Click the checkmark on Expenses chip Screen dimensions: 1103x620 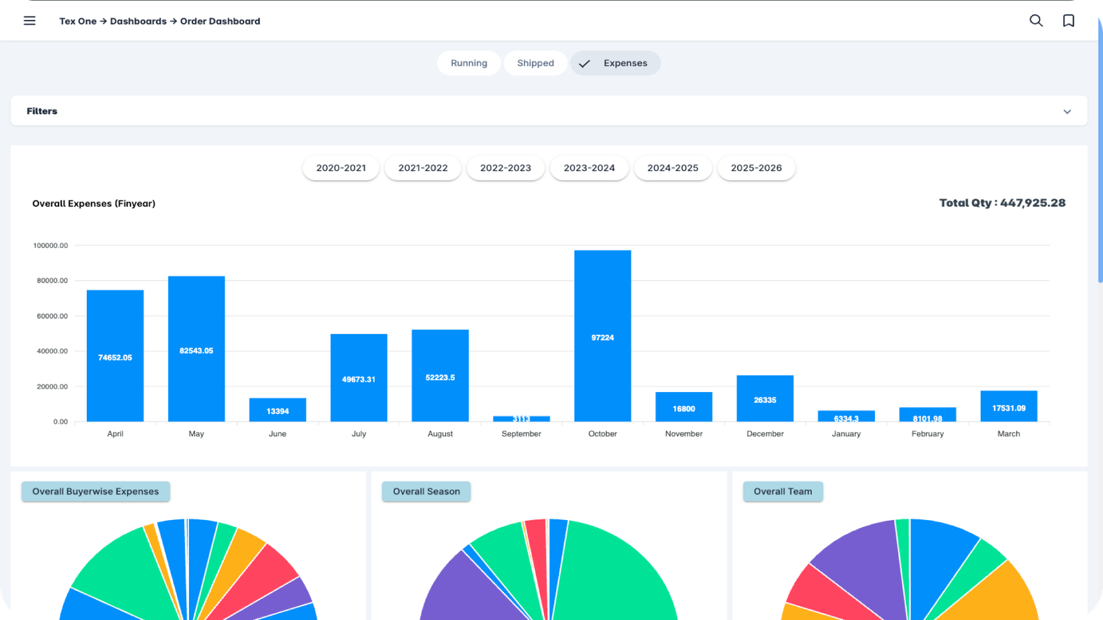point(585,63)
